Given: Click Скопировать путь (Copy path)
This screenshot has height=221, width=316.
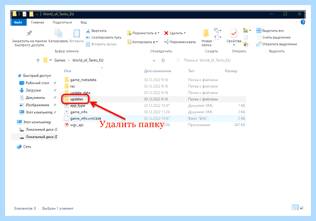Looking at the screenshot, I should coord(103,38).
